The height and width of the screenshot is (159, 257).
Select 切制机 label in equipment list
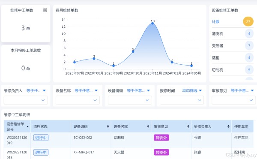coord(217,70)
